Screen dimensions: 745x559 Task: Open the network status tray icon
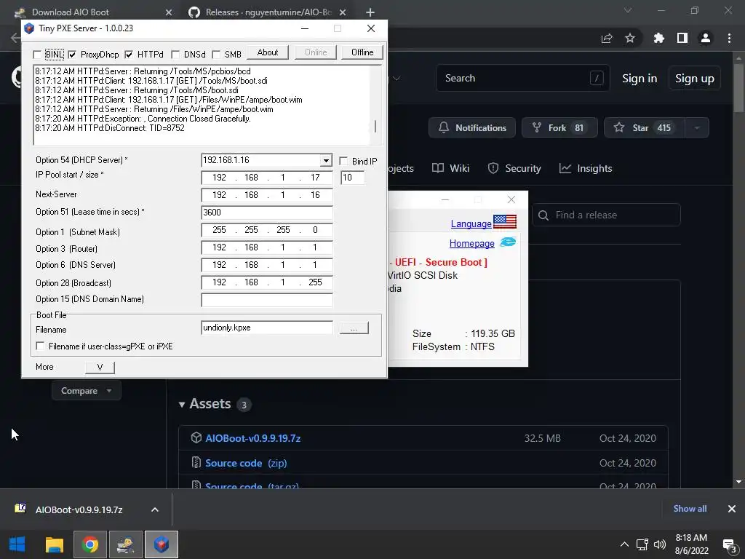(642, 544)
